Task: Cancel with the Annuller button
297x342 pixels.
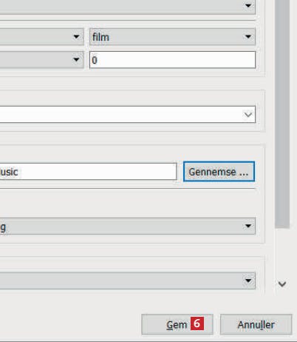Action: click(256, 324)
